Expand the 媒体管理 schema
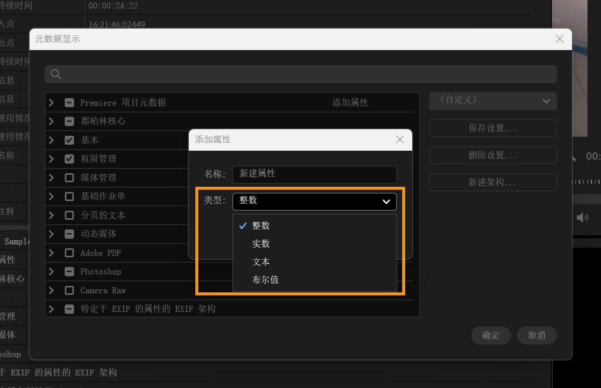This screenshot has height=388, width=601. coord(52,178)
